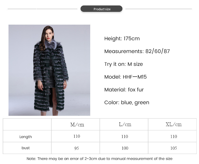
Task: Select the Try it on: M size line
Action: point(123,64)
